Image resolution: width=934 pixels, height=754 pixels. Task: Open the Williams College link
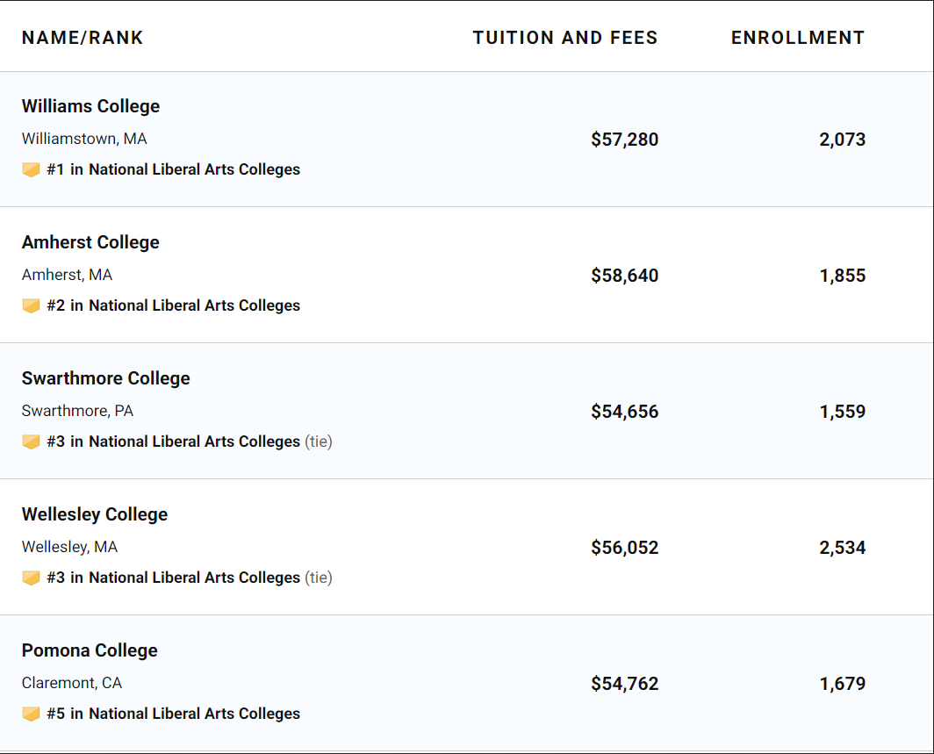[90, 106]
